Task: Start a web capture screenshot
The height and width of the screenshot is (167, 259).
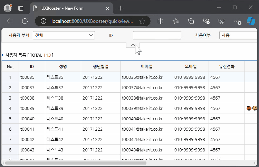Action: pos(221,21)
